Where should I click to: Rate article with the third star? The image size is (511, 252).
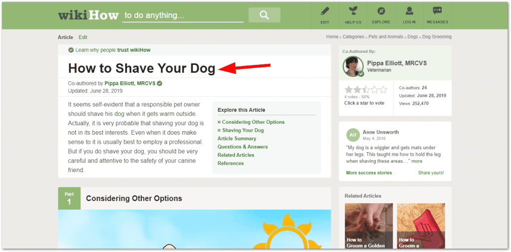tap(366, 90)
